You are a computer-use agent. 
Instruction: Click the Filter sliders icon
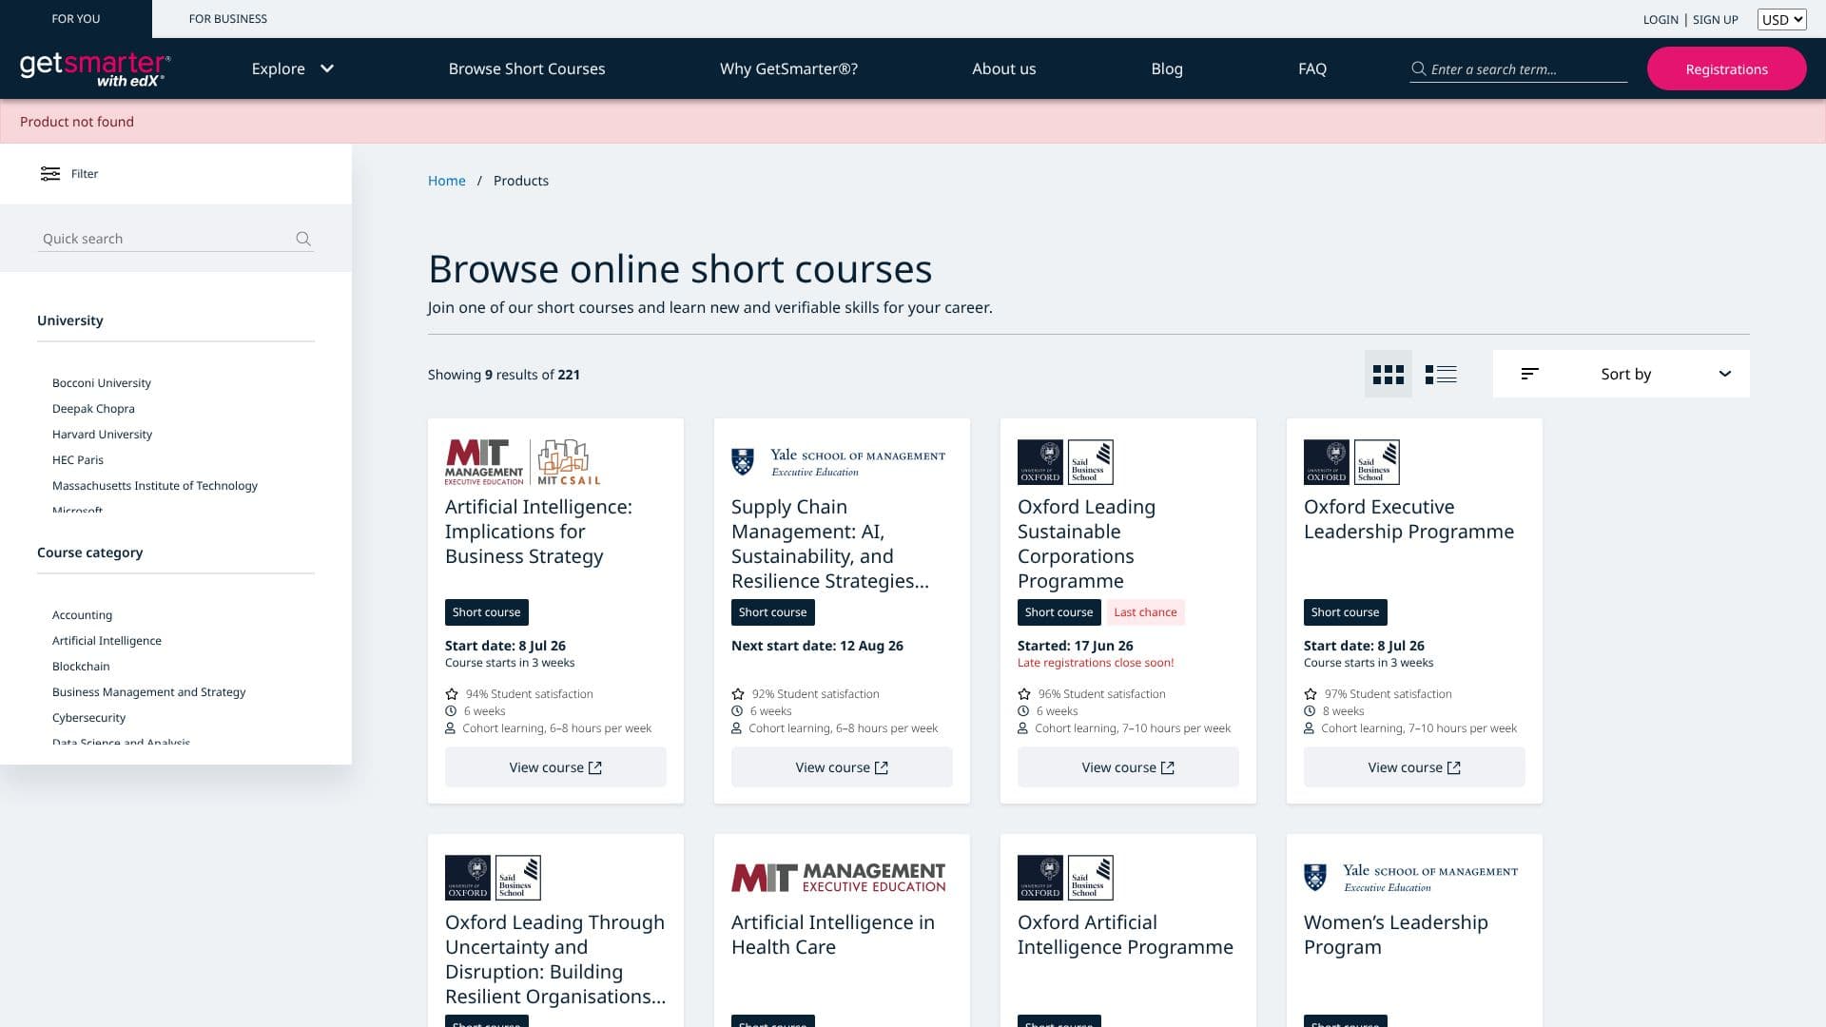click(x=50, y=174)
